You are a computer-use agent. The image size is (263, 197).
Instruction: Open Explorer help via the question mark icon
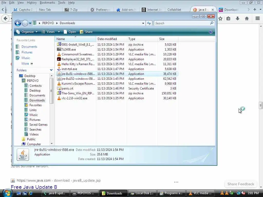coord(211,32)
